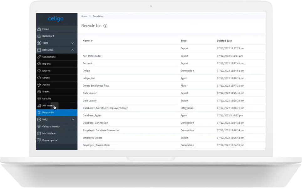The width and height of the screenshot is (302, 196).
Task: Click the Home icon in sidebar
Action: point(39,29)
